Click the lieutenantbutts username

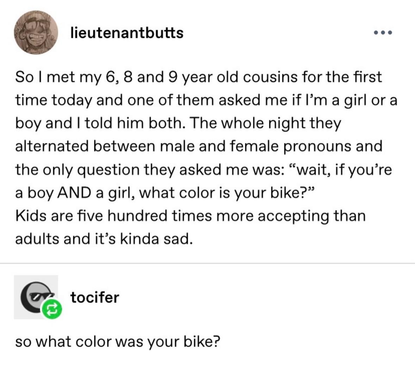tap(127, 33)
